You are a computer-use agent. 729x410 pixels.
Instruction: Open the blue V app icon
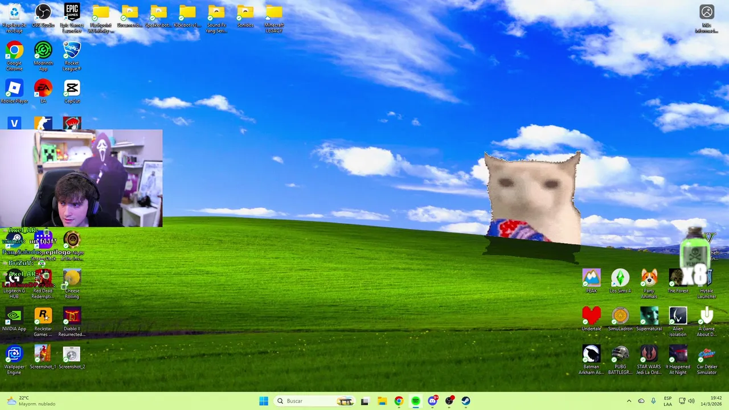pyautogui.click(x=14, y=123)
